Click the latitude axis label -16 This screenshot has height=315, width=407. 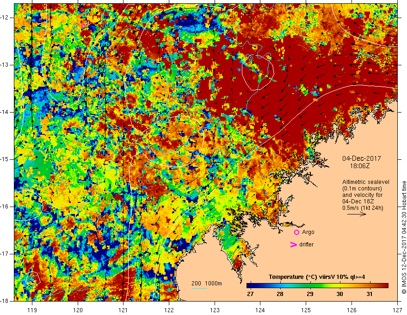tap(5, 207)
